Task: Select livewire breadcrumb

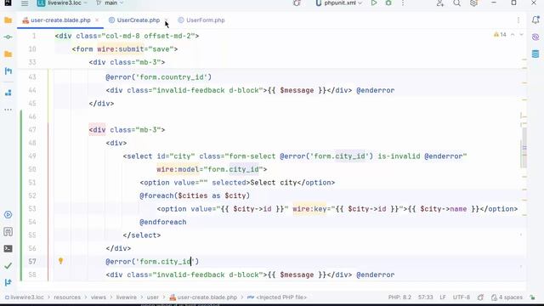Action: click(x=127, y=297)
